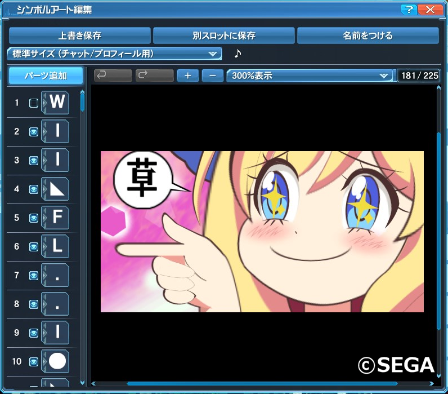Zoom in with the plus button

point(188,76)
